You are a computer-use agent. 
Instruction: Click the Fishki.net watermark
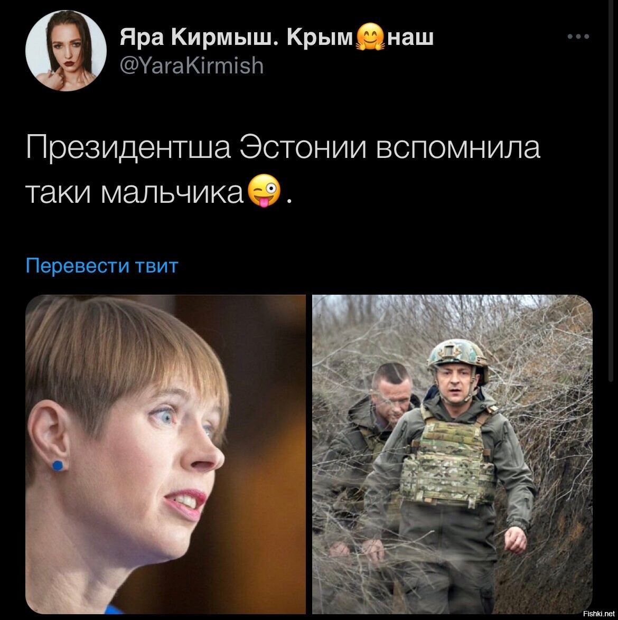[x=599, y=613]
